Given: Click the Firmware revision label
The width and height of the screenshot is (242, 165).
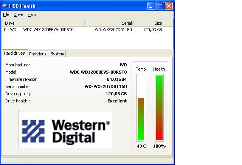Looking at the screenshot, I should (22, 79).
